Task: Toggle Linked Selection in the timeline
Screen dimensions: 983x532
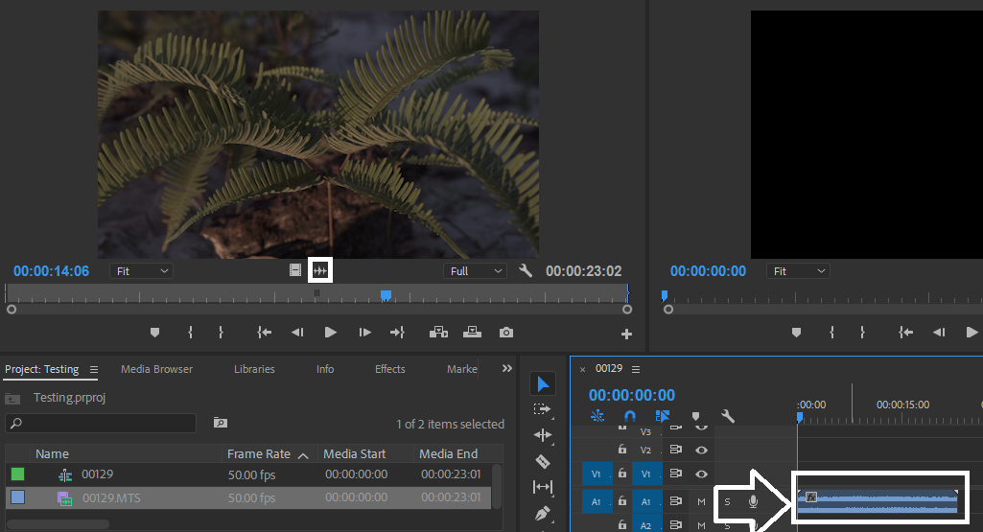Action: [x=663, y=416]
